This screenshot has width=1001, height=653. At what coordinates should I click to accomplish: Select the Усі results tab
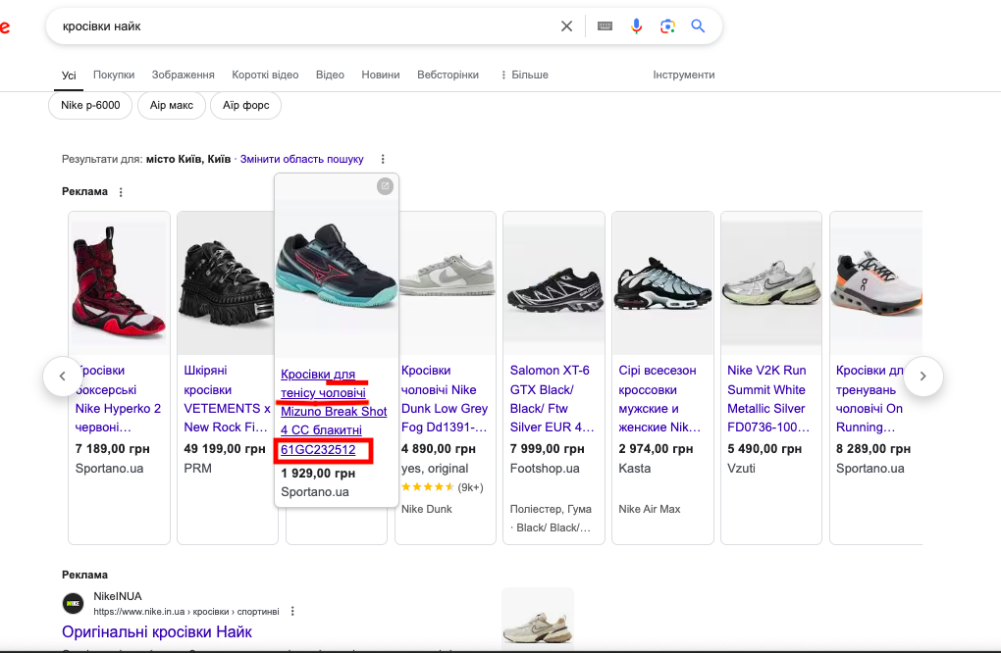(x=69, y=75)
